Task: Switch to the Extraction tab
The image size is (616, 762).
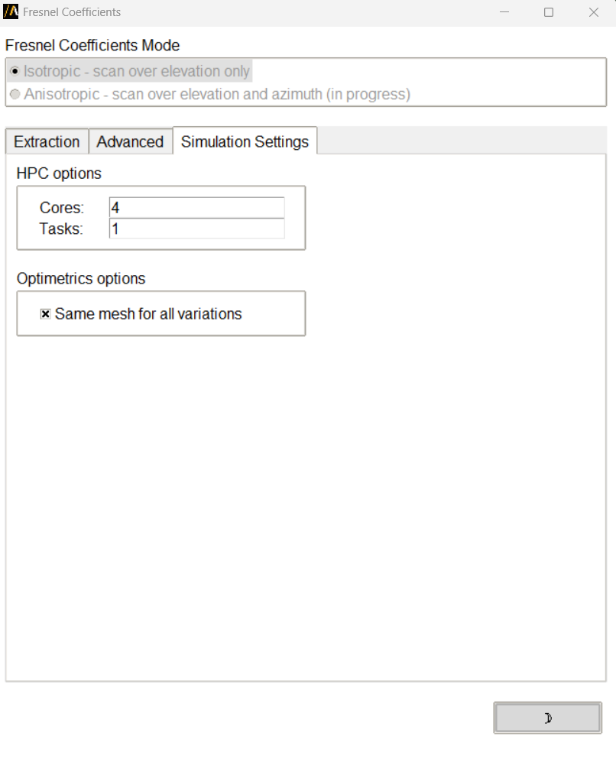Action: (47, 142)
